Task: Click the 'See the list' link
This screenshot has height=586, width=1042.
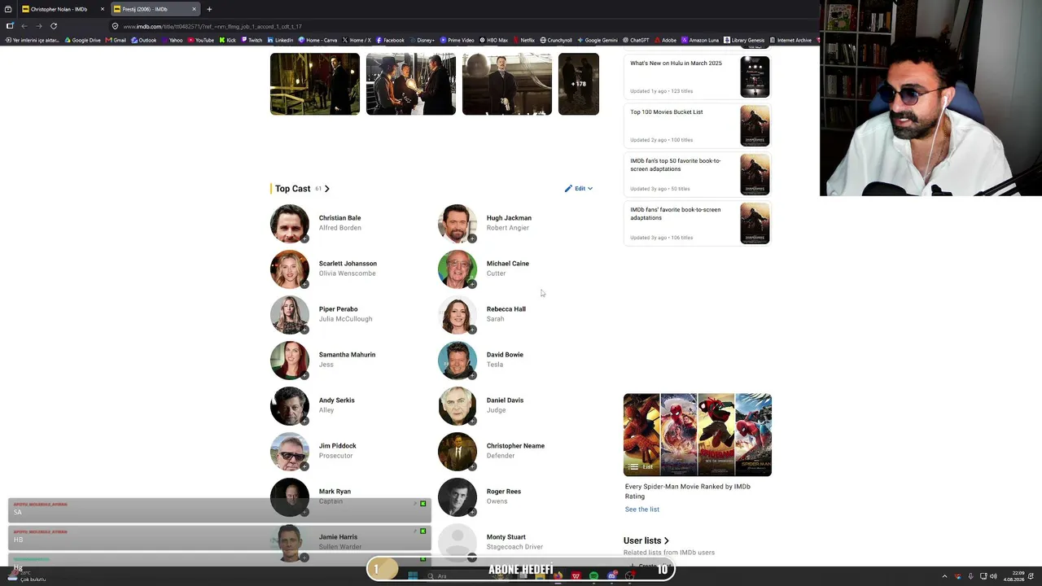Action: point(642,509)
